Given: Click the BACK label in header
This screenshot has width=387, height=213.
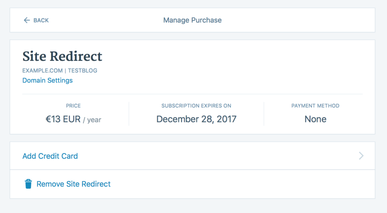Looking at the screenshot, I should 41,20.
